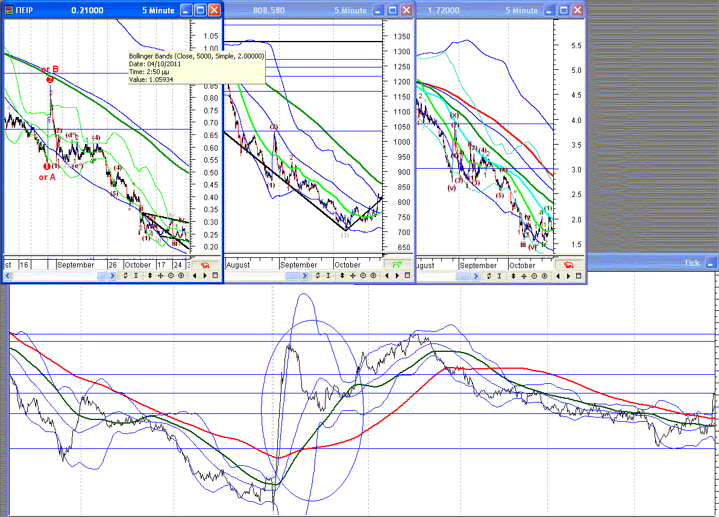Select four-way pan tool in 808.580 chart
Viewport: 719px width, 517px height.
pos(353,275)
